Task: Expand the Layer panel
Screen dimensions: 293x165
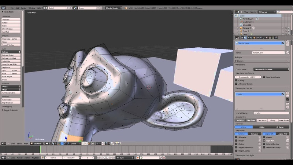Action: 240,57
